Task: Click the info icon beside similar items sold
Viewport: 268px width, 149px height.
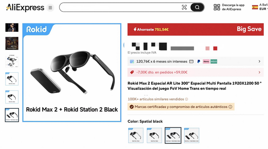Action: coord(187,99)
